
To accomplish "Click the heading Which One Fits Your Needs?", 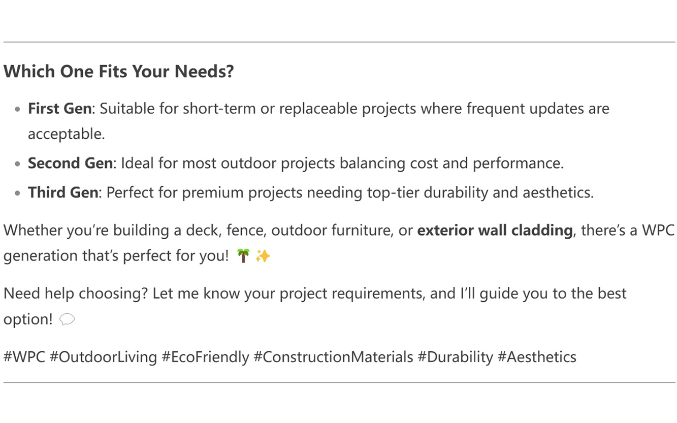I will click(119, 71).
